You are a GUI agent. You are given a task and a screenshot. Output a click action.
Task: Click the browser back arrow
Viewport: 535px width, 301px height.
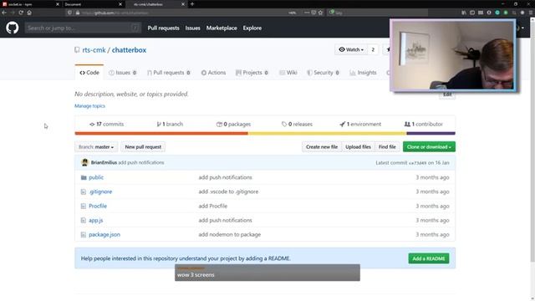4,13
